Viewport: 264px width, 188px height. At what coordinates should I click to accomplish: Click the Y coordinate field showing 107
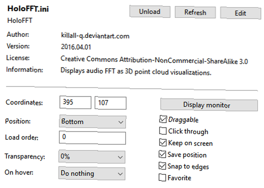tap(110, 103)
